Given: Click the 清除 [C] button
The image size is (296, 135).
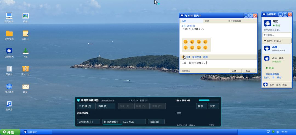Looking at the screenshot, I should pyautogui.click(x=158, y=106).
